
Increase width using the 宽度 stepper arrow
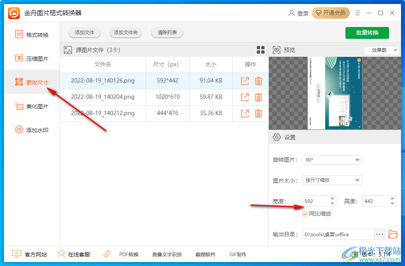pyautogui.click(x=332, y=199)
